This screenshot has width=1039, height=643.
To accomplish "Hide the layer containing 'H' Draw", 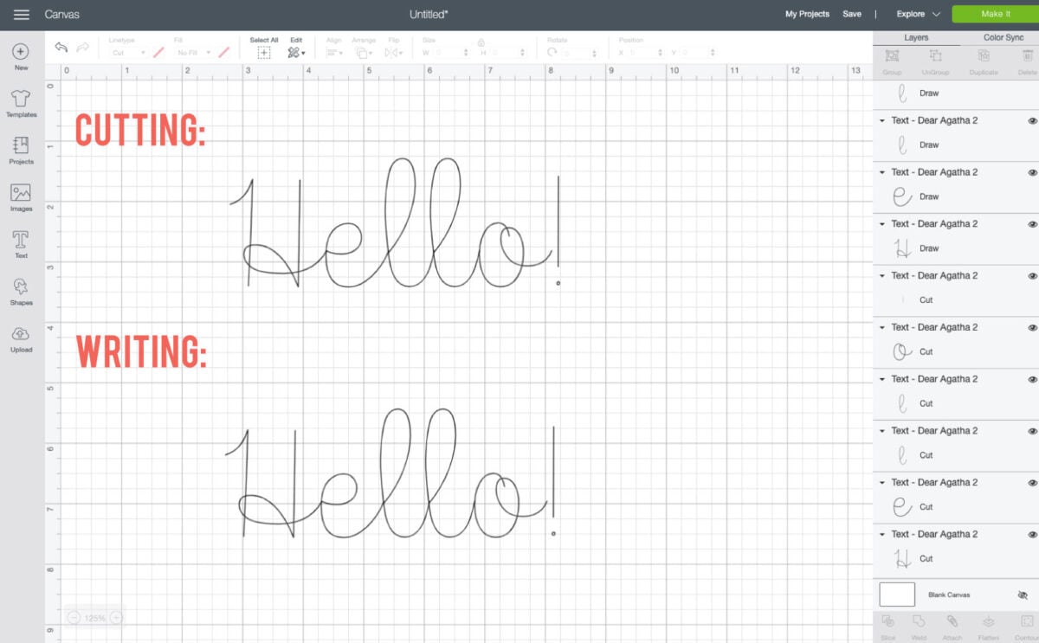I will pos(1032,224).
